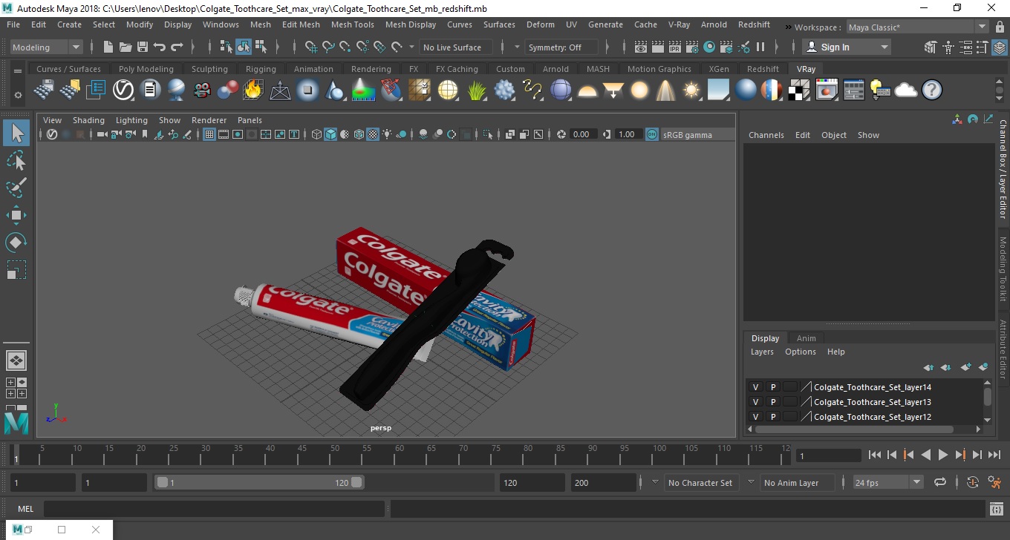
Task: Click the Play backwards button
Action: click(x=926, y=455)
